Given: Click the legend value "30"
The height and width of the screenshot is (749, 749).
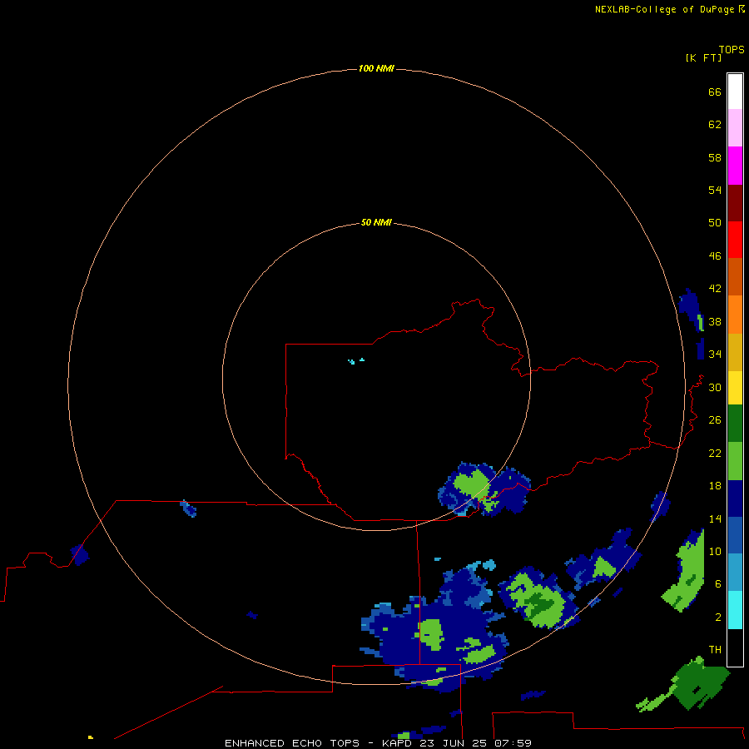Looking at the screenshot, I should (x=715, y=387).
